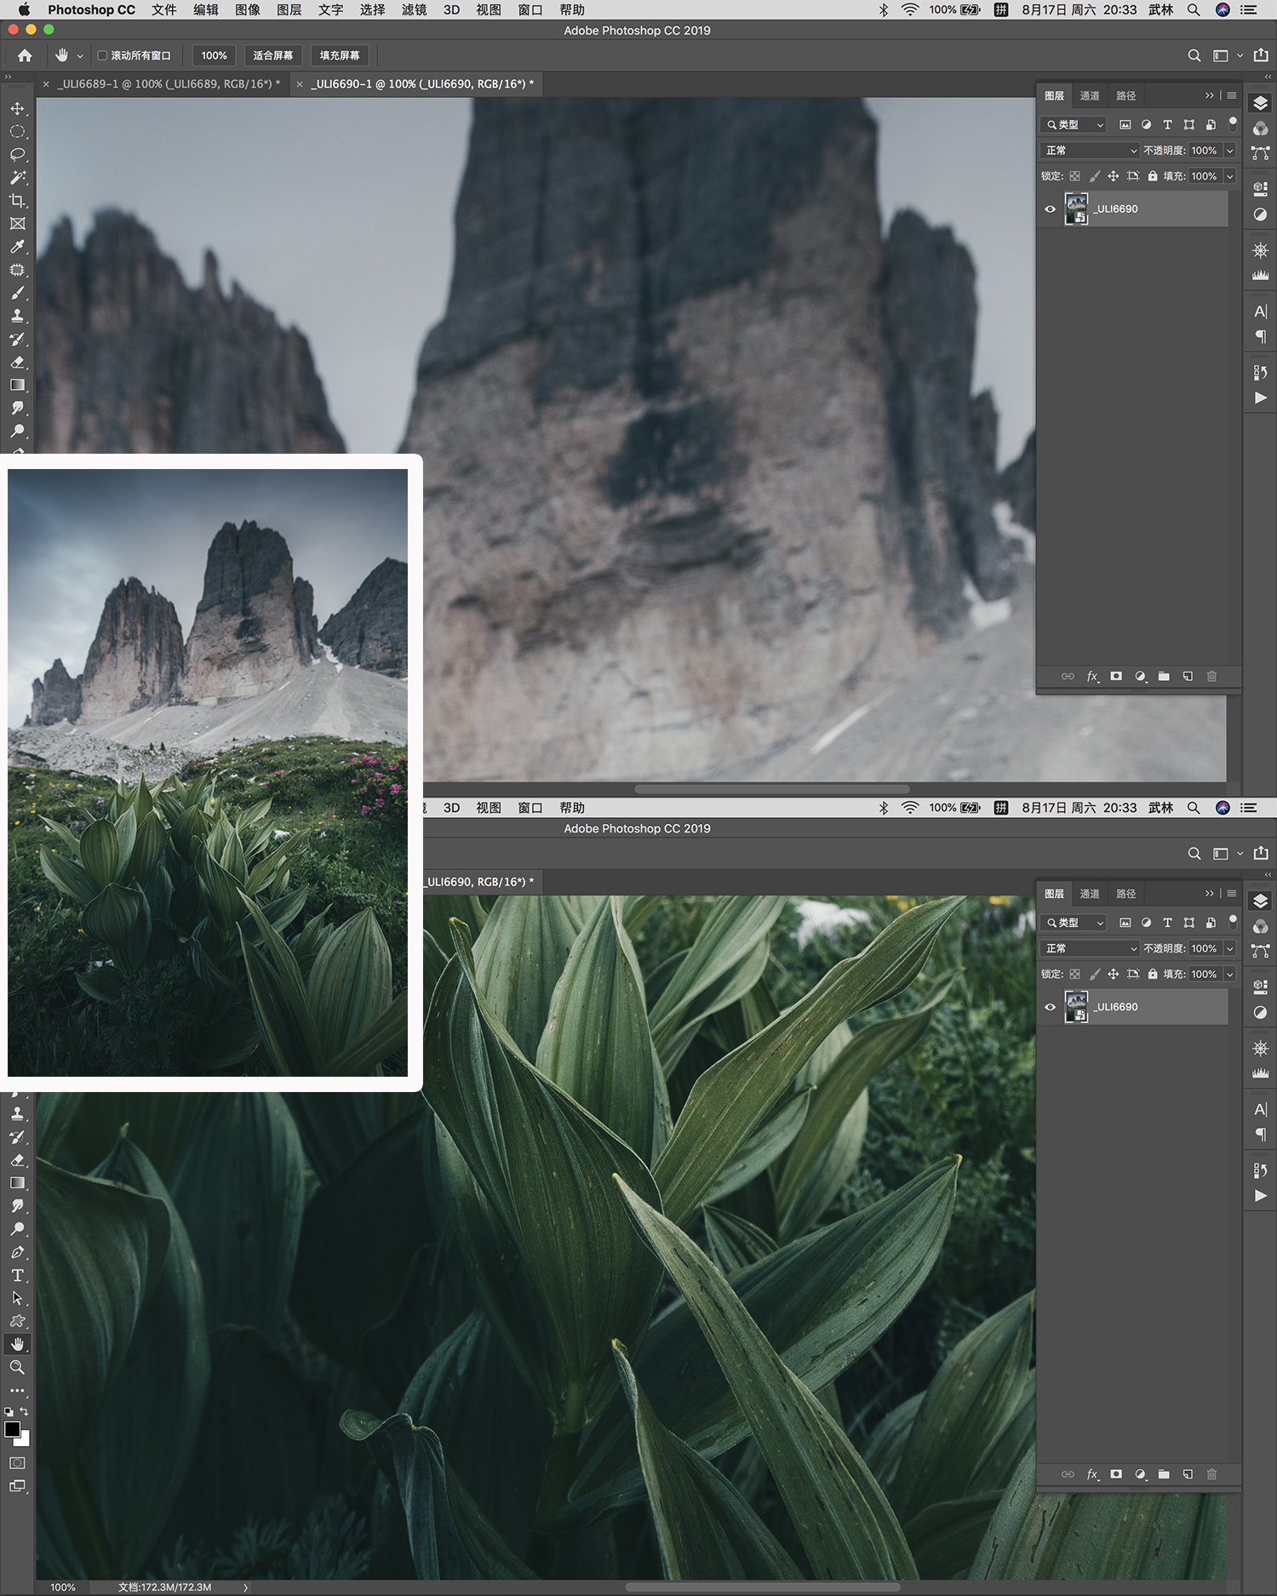
Task: Enable the 滚动所有窗口 checkbox
Action: [x=102, y=55]
